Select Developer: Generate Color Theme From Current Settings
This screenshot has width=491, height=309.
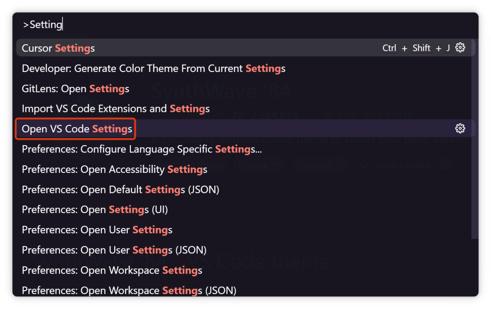point(245,68)
